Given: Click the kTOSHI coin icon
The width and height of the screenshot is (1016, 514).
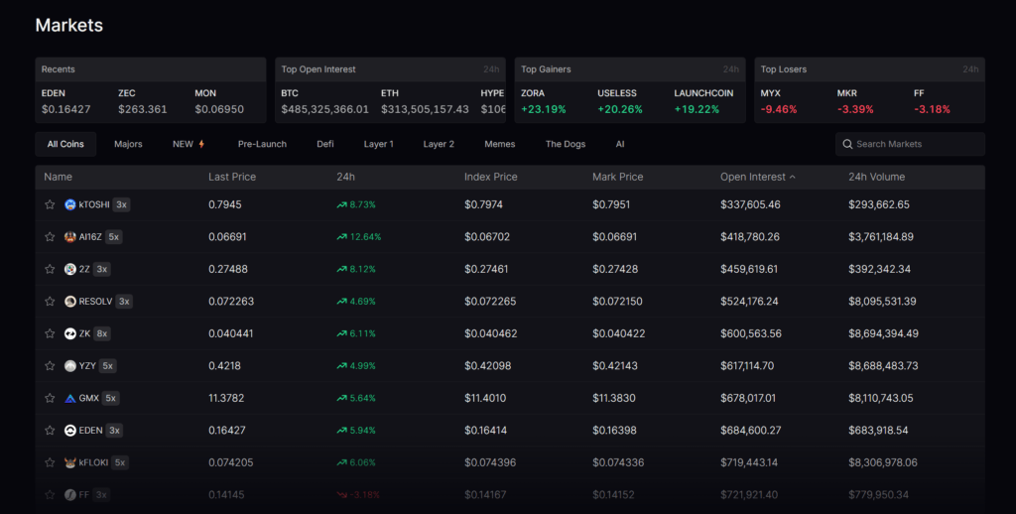Looking at the screenshot, I should [70, 204].
